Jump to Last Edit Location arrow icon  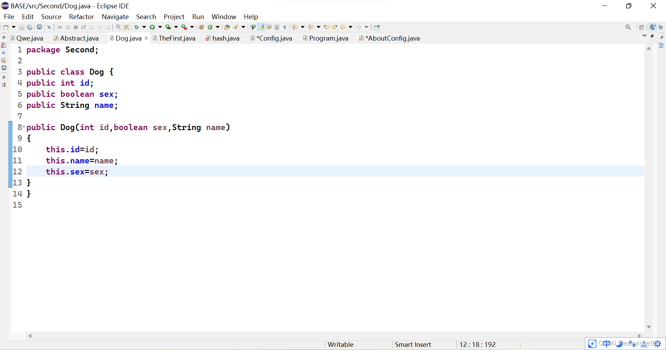(x=326, y=27)
